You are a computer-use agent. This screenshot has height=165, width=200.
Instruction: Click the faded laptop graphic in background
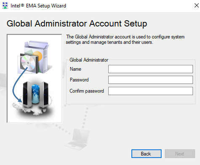[77, 139]
